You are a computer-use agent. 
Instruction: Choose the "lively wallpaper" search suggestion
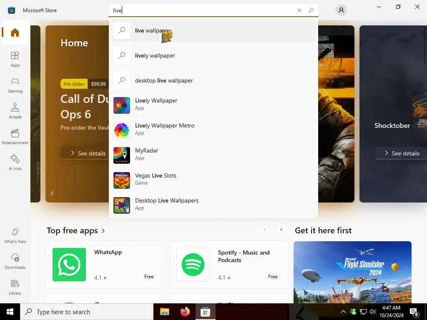[x=213, y=55]
